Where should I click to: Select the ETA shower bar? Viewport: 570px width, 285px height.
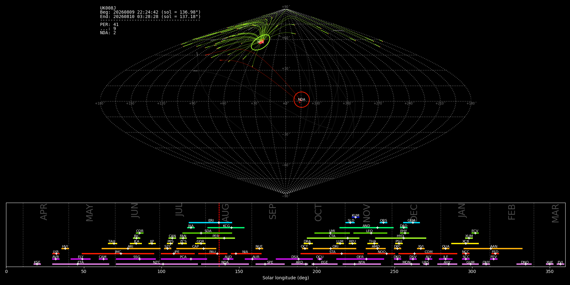pyautogui.click(x=81, y=264)
